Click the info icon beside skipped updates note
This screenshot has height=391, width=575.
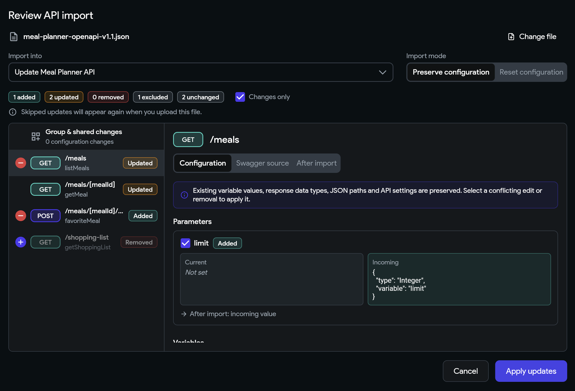(13, 112)
